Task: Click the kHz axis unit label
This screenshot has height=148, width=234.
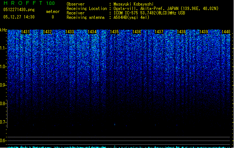Action: tap(3, 30)
